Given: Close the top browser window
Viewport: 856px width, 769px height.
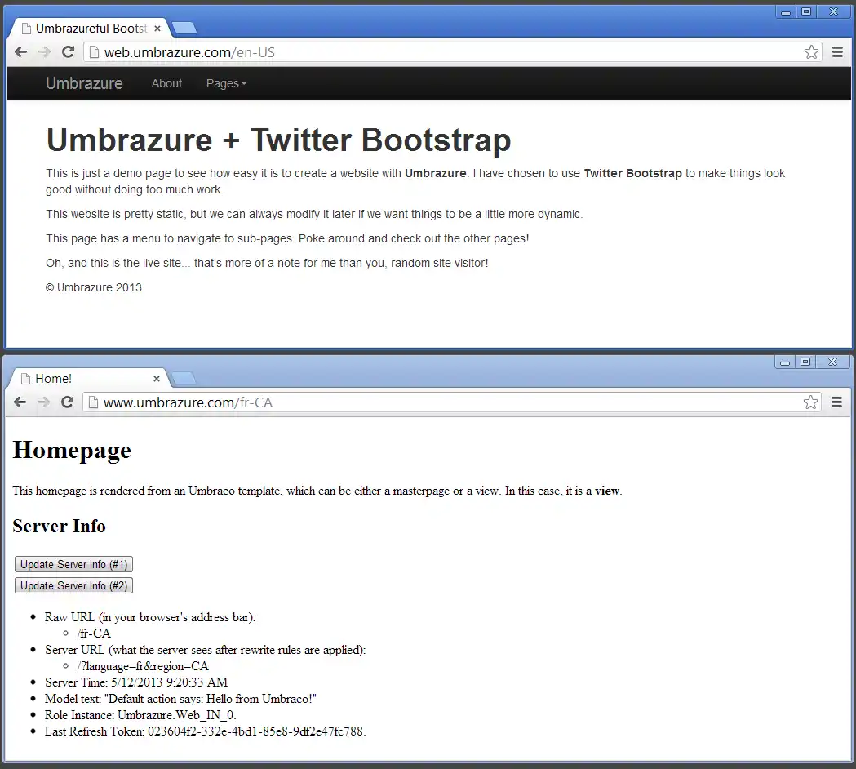Looking at the screenshot, I should point(834,12).
